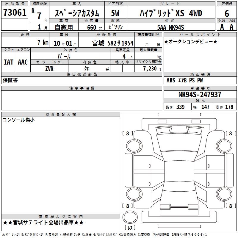
Task: Click the length value 339
Action: click(180, 107)
